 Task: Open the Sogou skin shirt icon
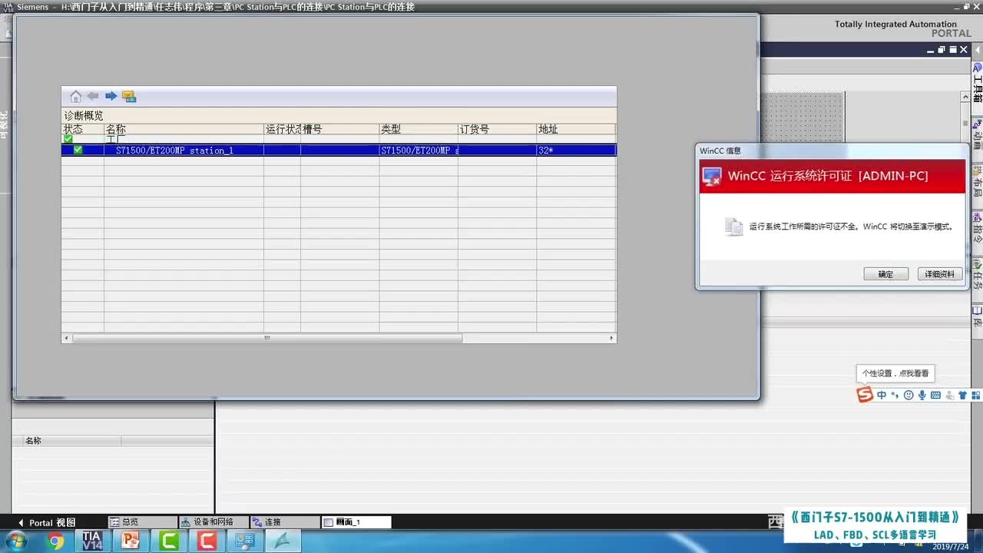click(963, 395)
